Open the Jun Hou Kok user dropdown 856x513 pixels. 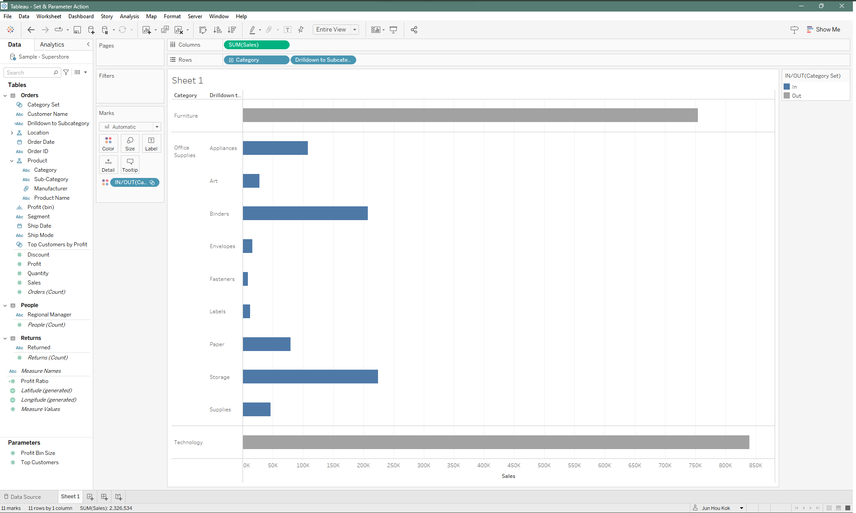pos(718,508)
